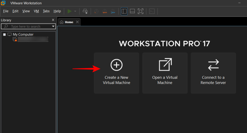Close the Library panel
The height and width of the screenshot is (133, 247).
[53, 20]
